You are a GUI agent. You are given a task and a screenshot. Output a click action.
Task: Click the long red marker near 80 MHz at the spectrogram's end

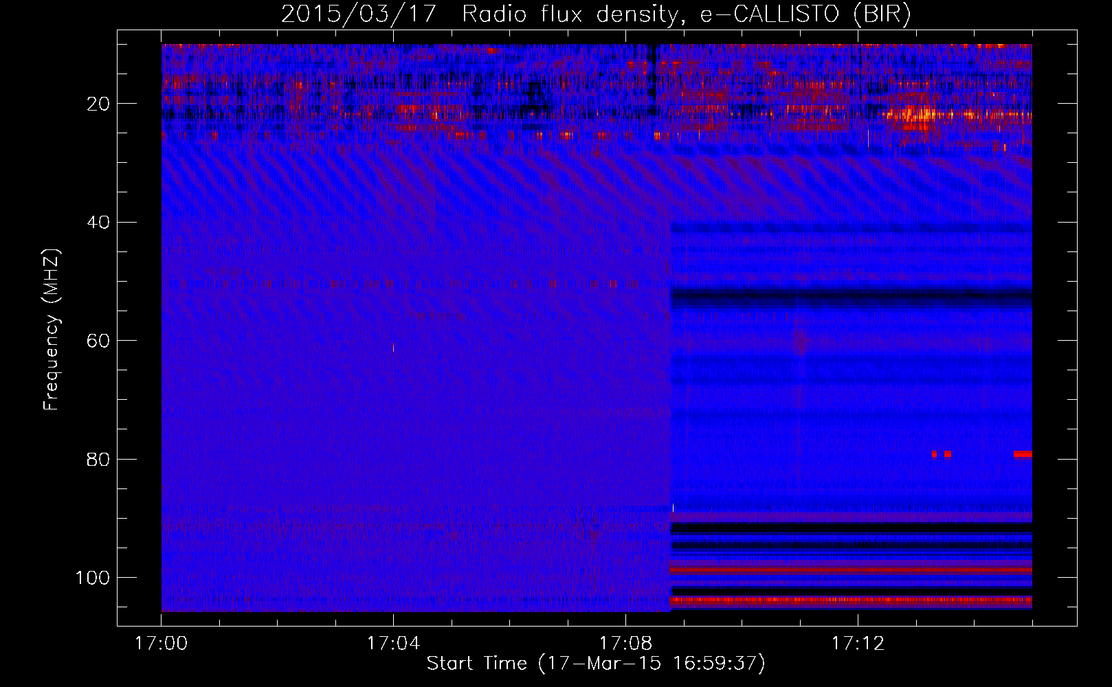(x=1023, y=454)
